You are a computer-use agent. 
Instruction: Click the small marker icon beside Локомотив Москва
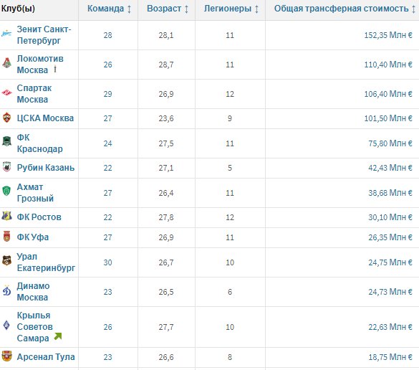pyautogui.click(x=55, y=69)
